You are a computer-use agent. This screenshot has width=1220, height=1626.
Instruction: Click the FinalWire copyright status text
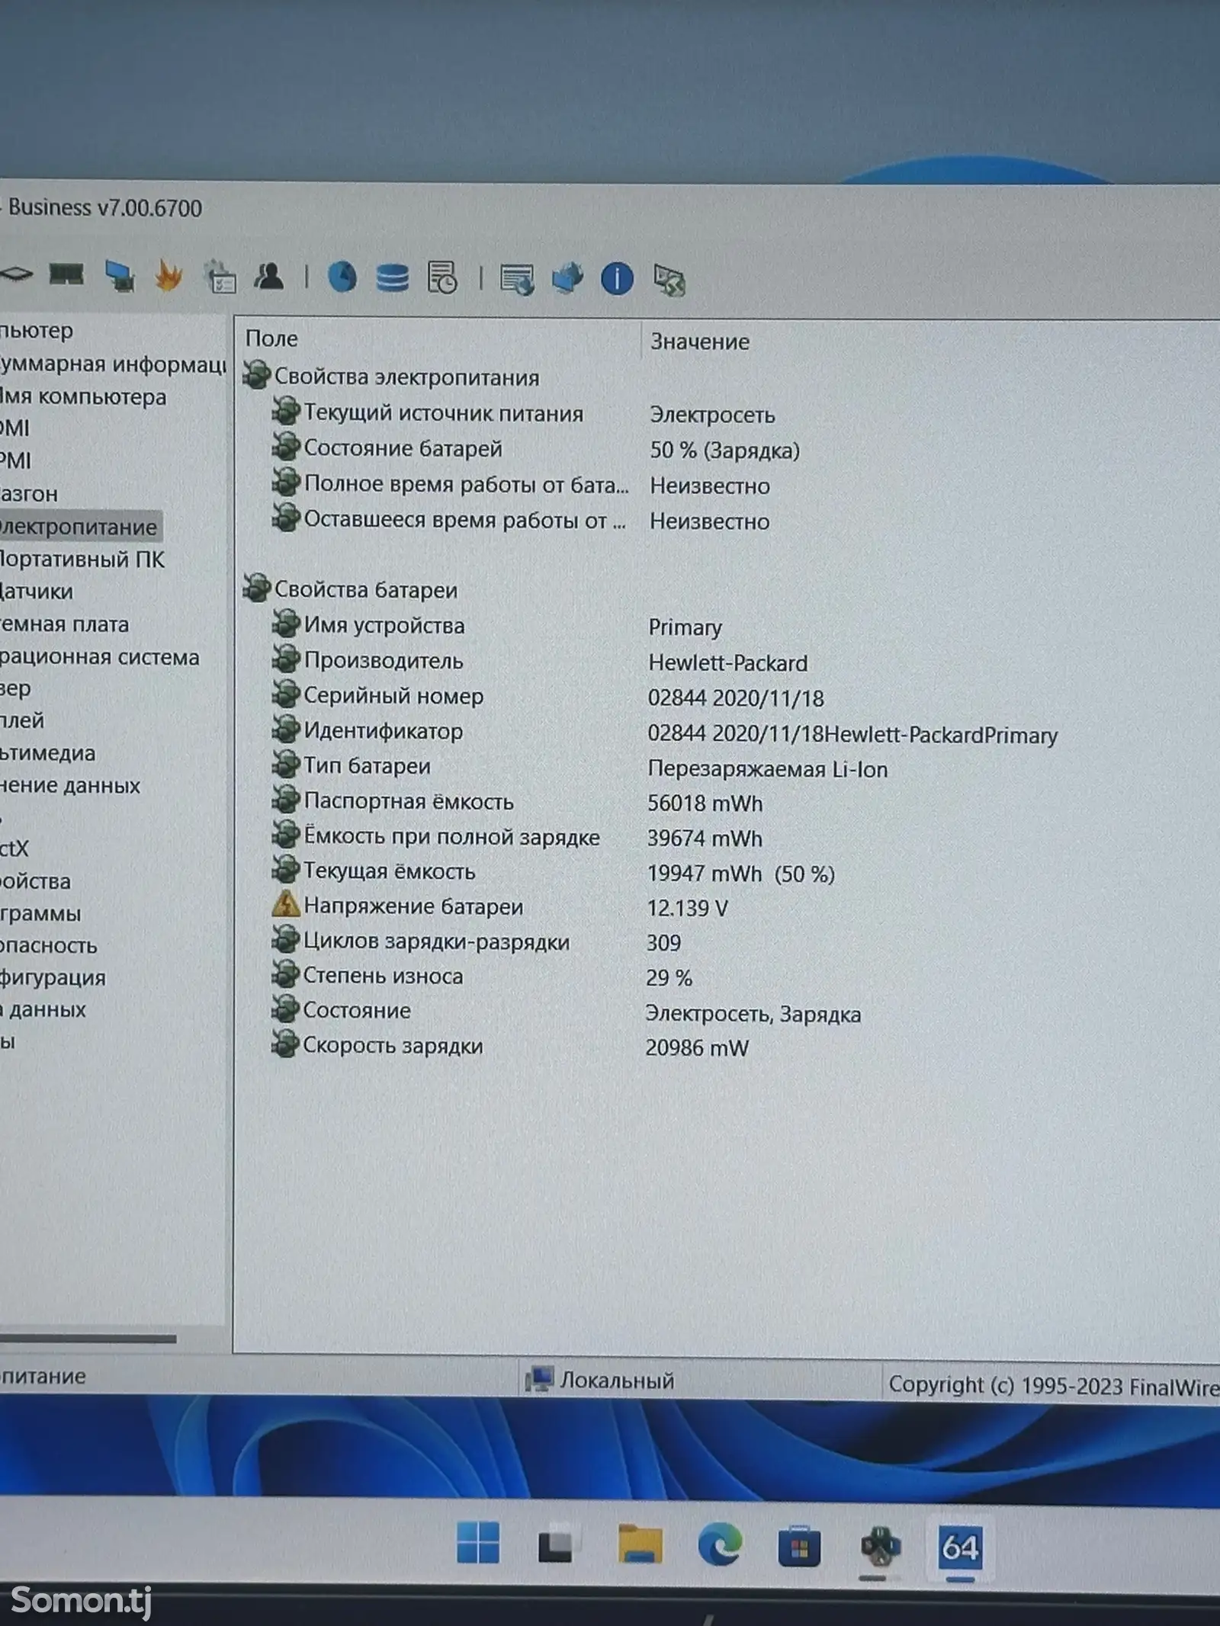1054,1385
